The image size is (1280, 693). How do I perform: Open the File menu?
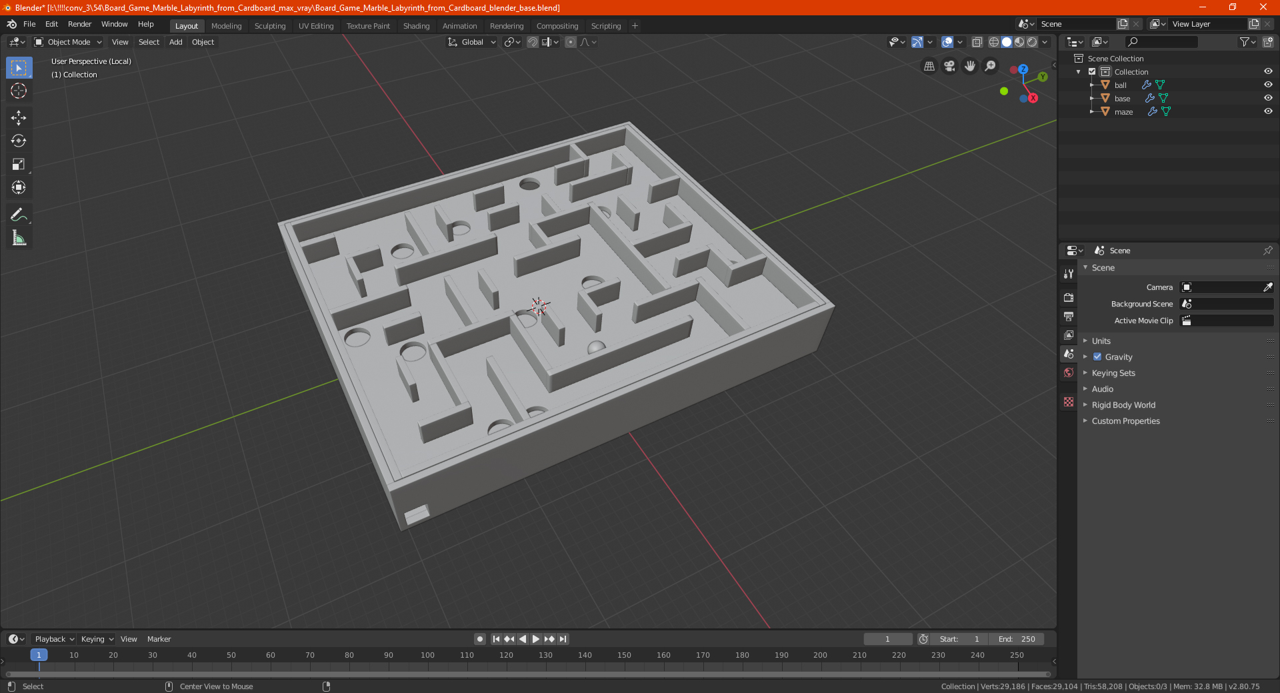point(29,24)
